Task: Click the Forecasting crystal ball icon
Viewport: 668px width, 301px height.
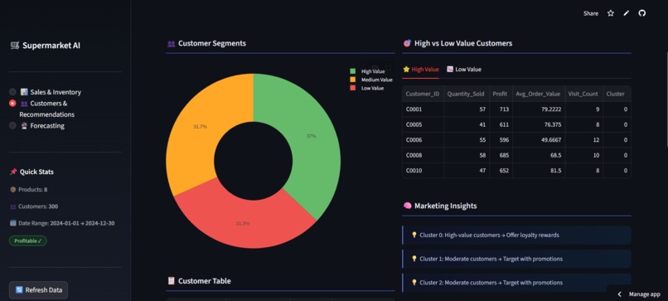Action: click(x=24, y=126)
